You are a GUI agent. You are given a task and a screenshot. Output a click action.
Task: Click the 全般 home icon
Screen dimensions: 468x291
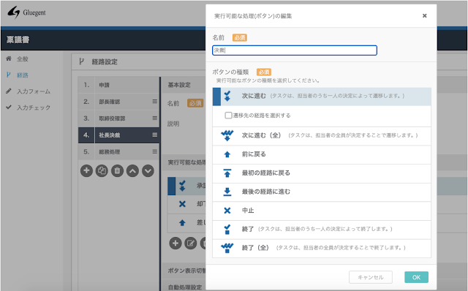9,58
